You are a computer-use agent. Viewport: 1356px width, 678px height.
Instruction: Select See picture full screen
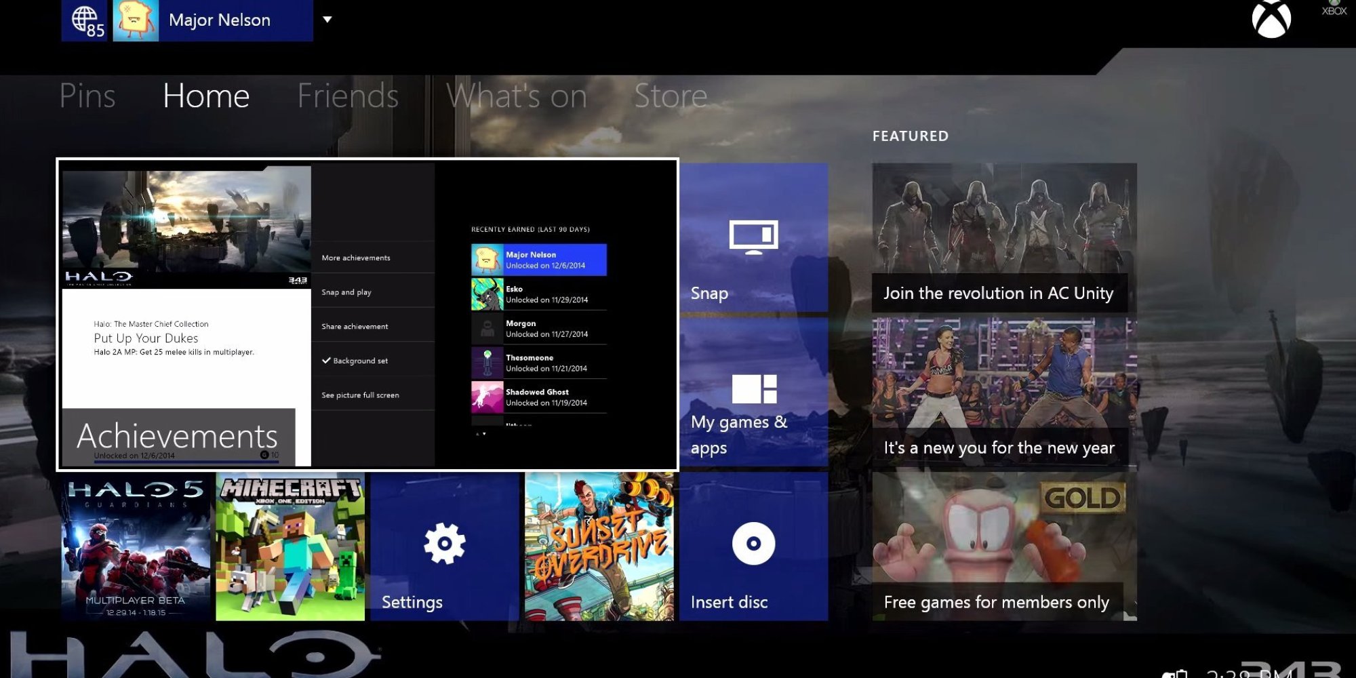click(360, 395)
